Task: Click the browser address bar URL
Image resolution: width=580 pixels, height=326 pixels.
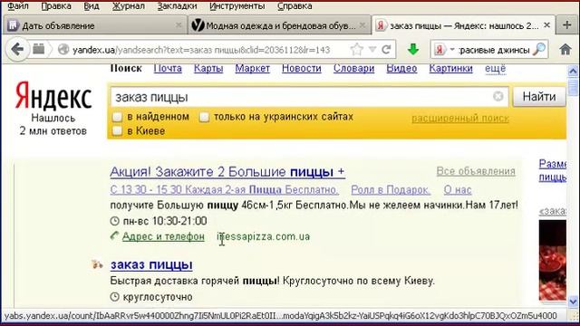Action: [201, 50]
